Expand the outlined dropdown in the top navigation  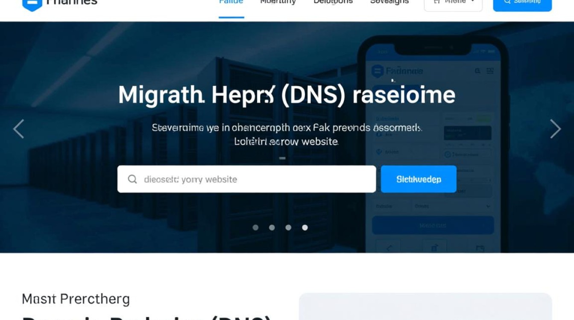coord(453,3)
